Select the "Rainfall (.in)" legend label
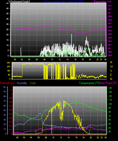Viewport: 118px width, 141px height. pos(7,83)
